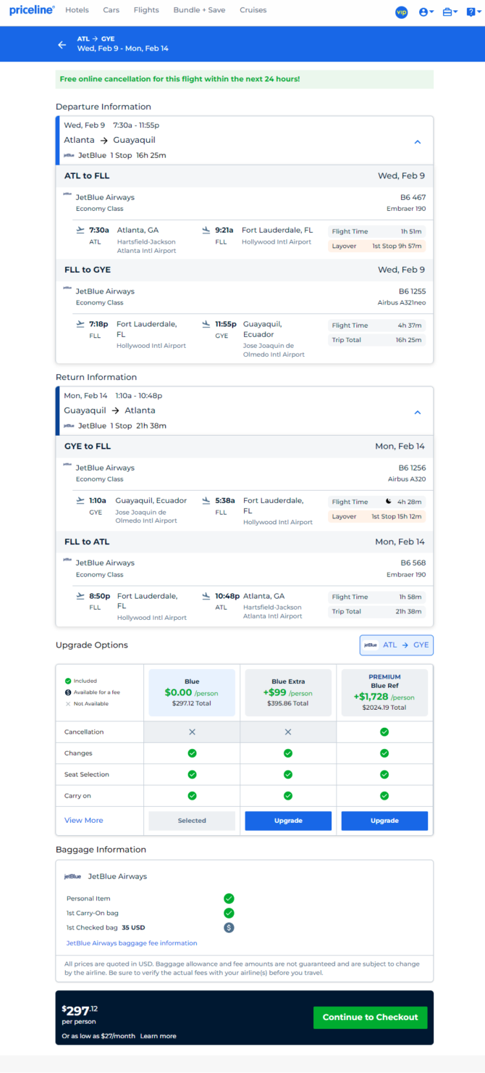Open JetBlue Airways baggage fee information
This screenshot has height=1073, width=485.
[132, 943]
